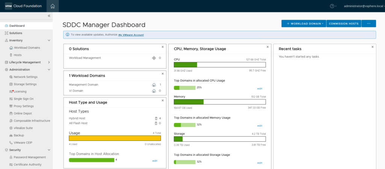The width and height of the screenshot is (385, 169).
Task: Click the CPU usage progress bar
Action: click(x=220, y=64)
